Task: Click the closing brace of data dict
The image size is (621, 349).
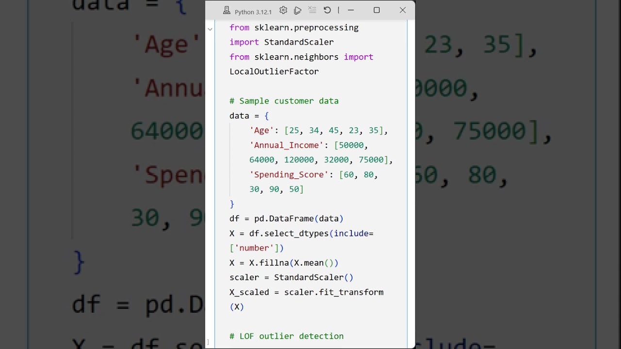Action: [232, 204]
